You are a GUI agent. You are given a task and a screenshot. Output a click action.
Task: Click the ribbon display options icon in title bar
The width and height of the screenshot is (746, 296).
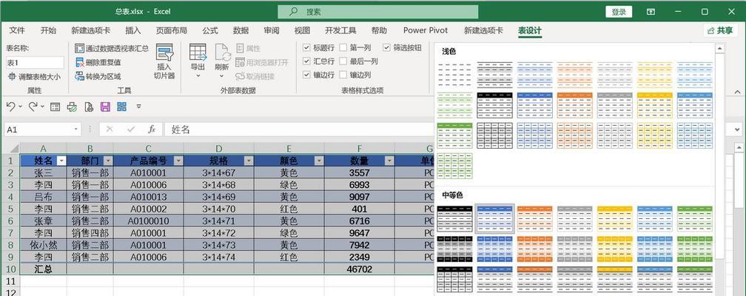(651, 11)
